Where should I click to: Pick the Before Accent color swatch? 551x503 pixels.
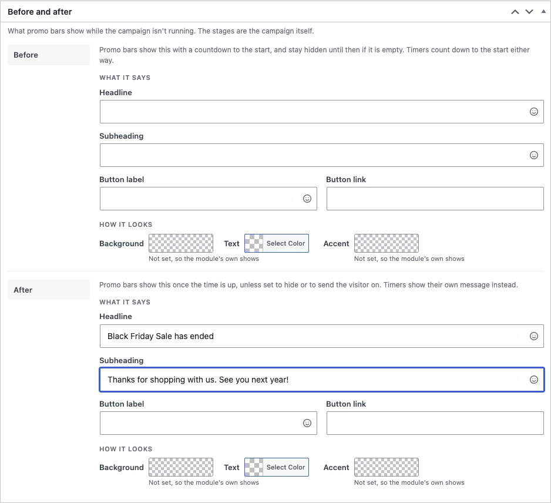(386, 243)
